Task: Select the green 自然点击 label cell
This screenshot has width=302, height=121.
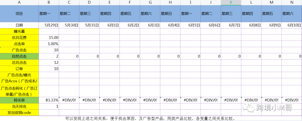Action: (x=19, y=56)
